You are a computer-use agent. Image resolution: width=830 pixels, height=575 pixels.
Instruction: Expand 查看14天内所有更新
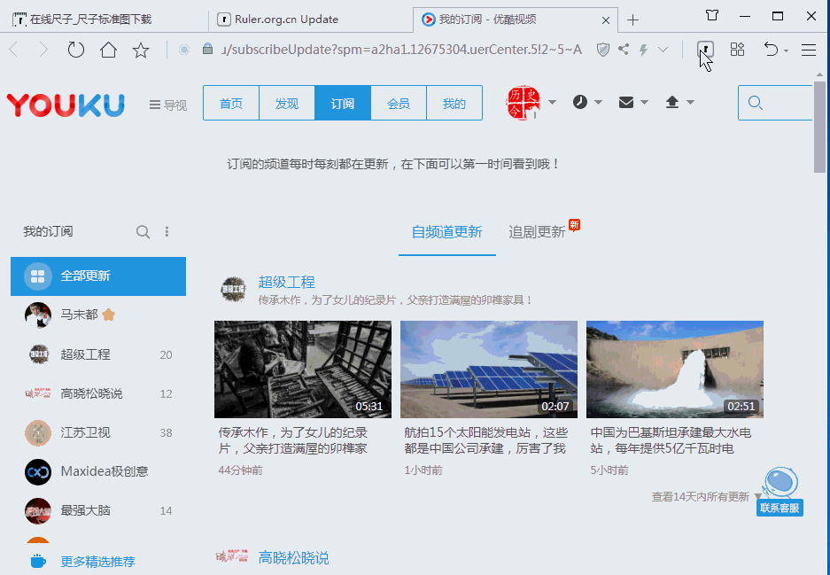coord(706,497)
